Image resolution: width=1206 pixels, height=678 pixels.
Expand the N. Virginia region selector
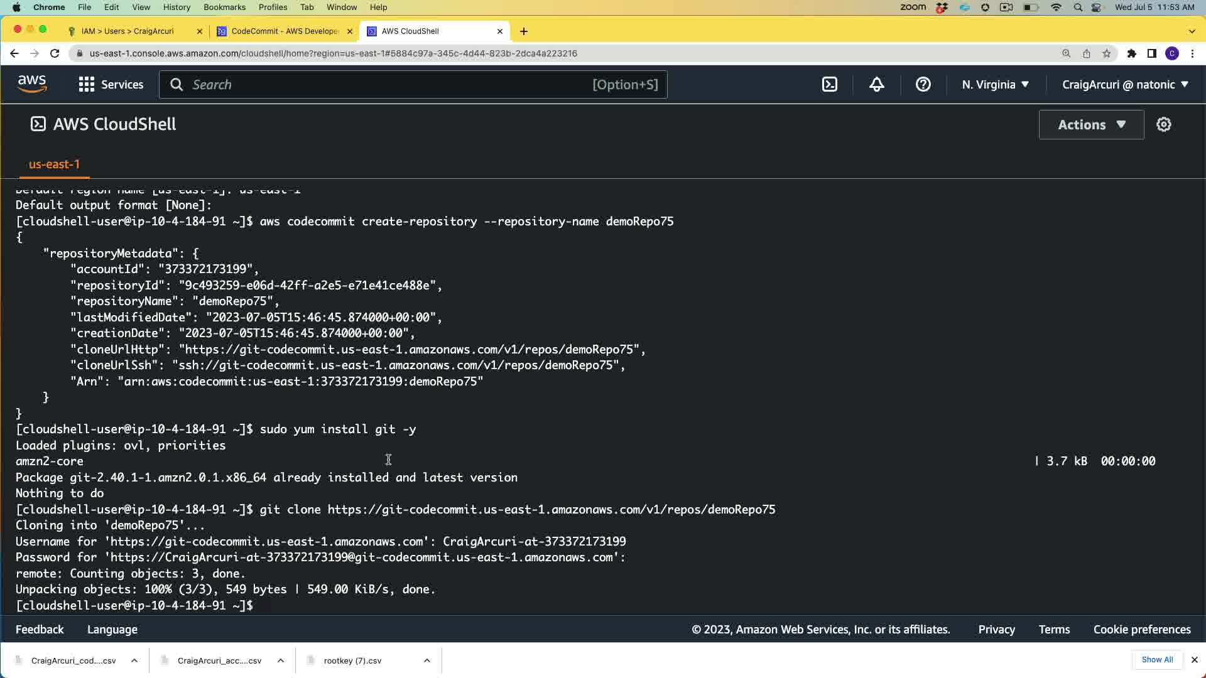(x=995, y=85)
